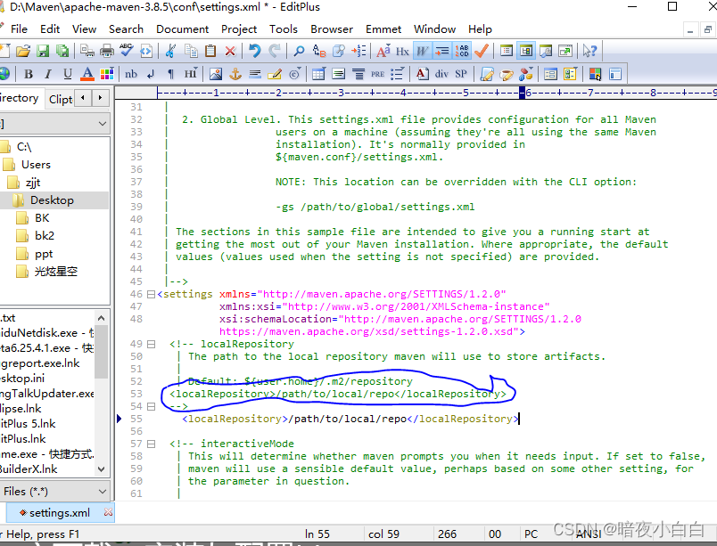Toggle the fold marker at line 54
Image resolution: width=717 pixels, height=546 pixels.
[x=151, y=406]
